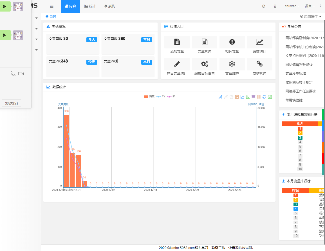Select the Add Article quick entry icon
The image size is (325, 251).
(177, 42)
